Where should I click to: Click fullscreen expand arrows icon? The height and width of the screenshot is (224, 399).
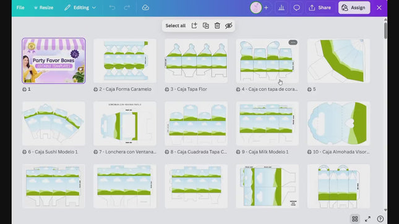[367, 218]
